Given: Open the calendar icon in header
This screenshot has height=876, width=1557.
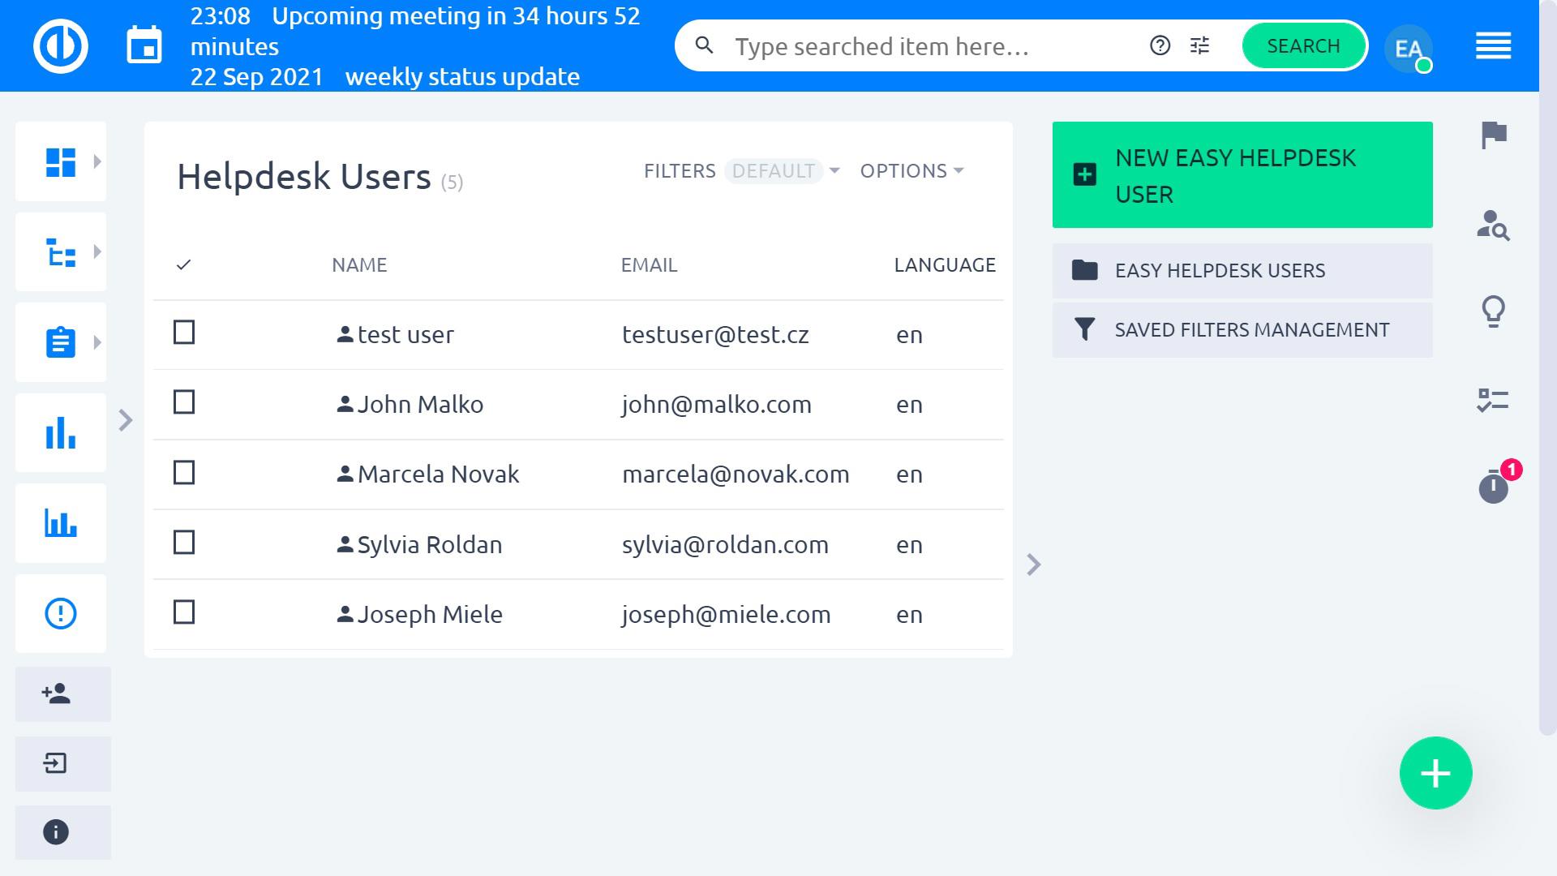Looking at the screenshot, I should tap(144, 45).
